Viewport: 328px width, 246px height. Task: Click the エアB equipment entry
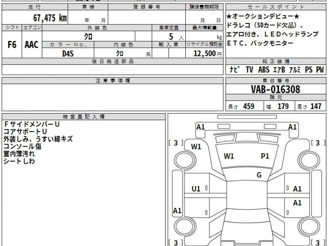(279, 70)
